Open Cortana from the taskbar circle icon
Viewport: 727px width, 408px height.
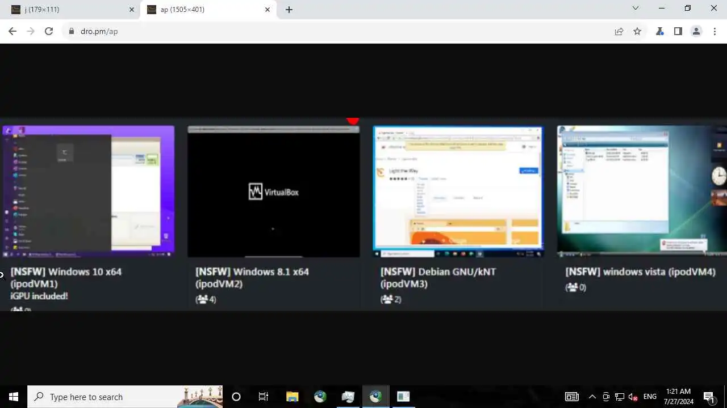pyautogui.click(x=236, y=397)
